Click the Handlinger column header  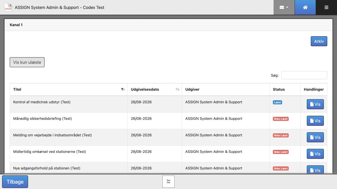(314, 89)
